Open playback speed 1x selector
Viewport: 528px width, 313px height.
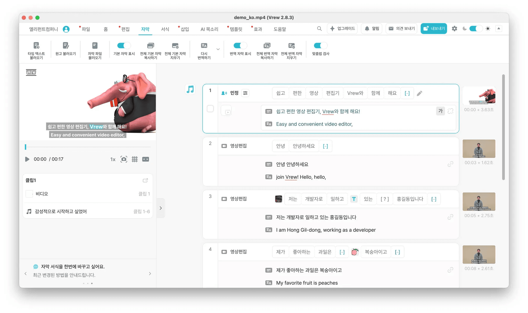tap(113, 159)
